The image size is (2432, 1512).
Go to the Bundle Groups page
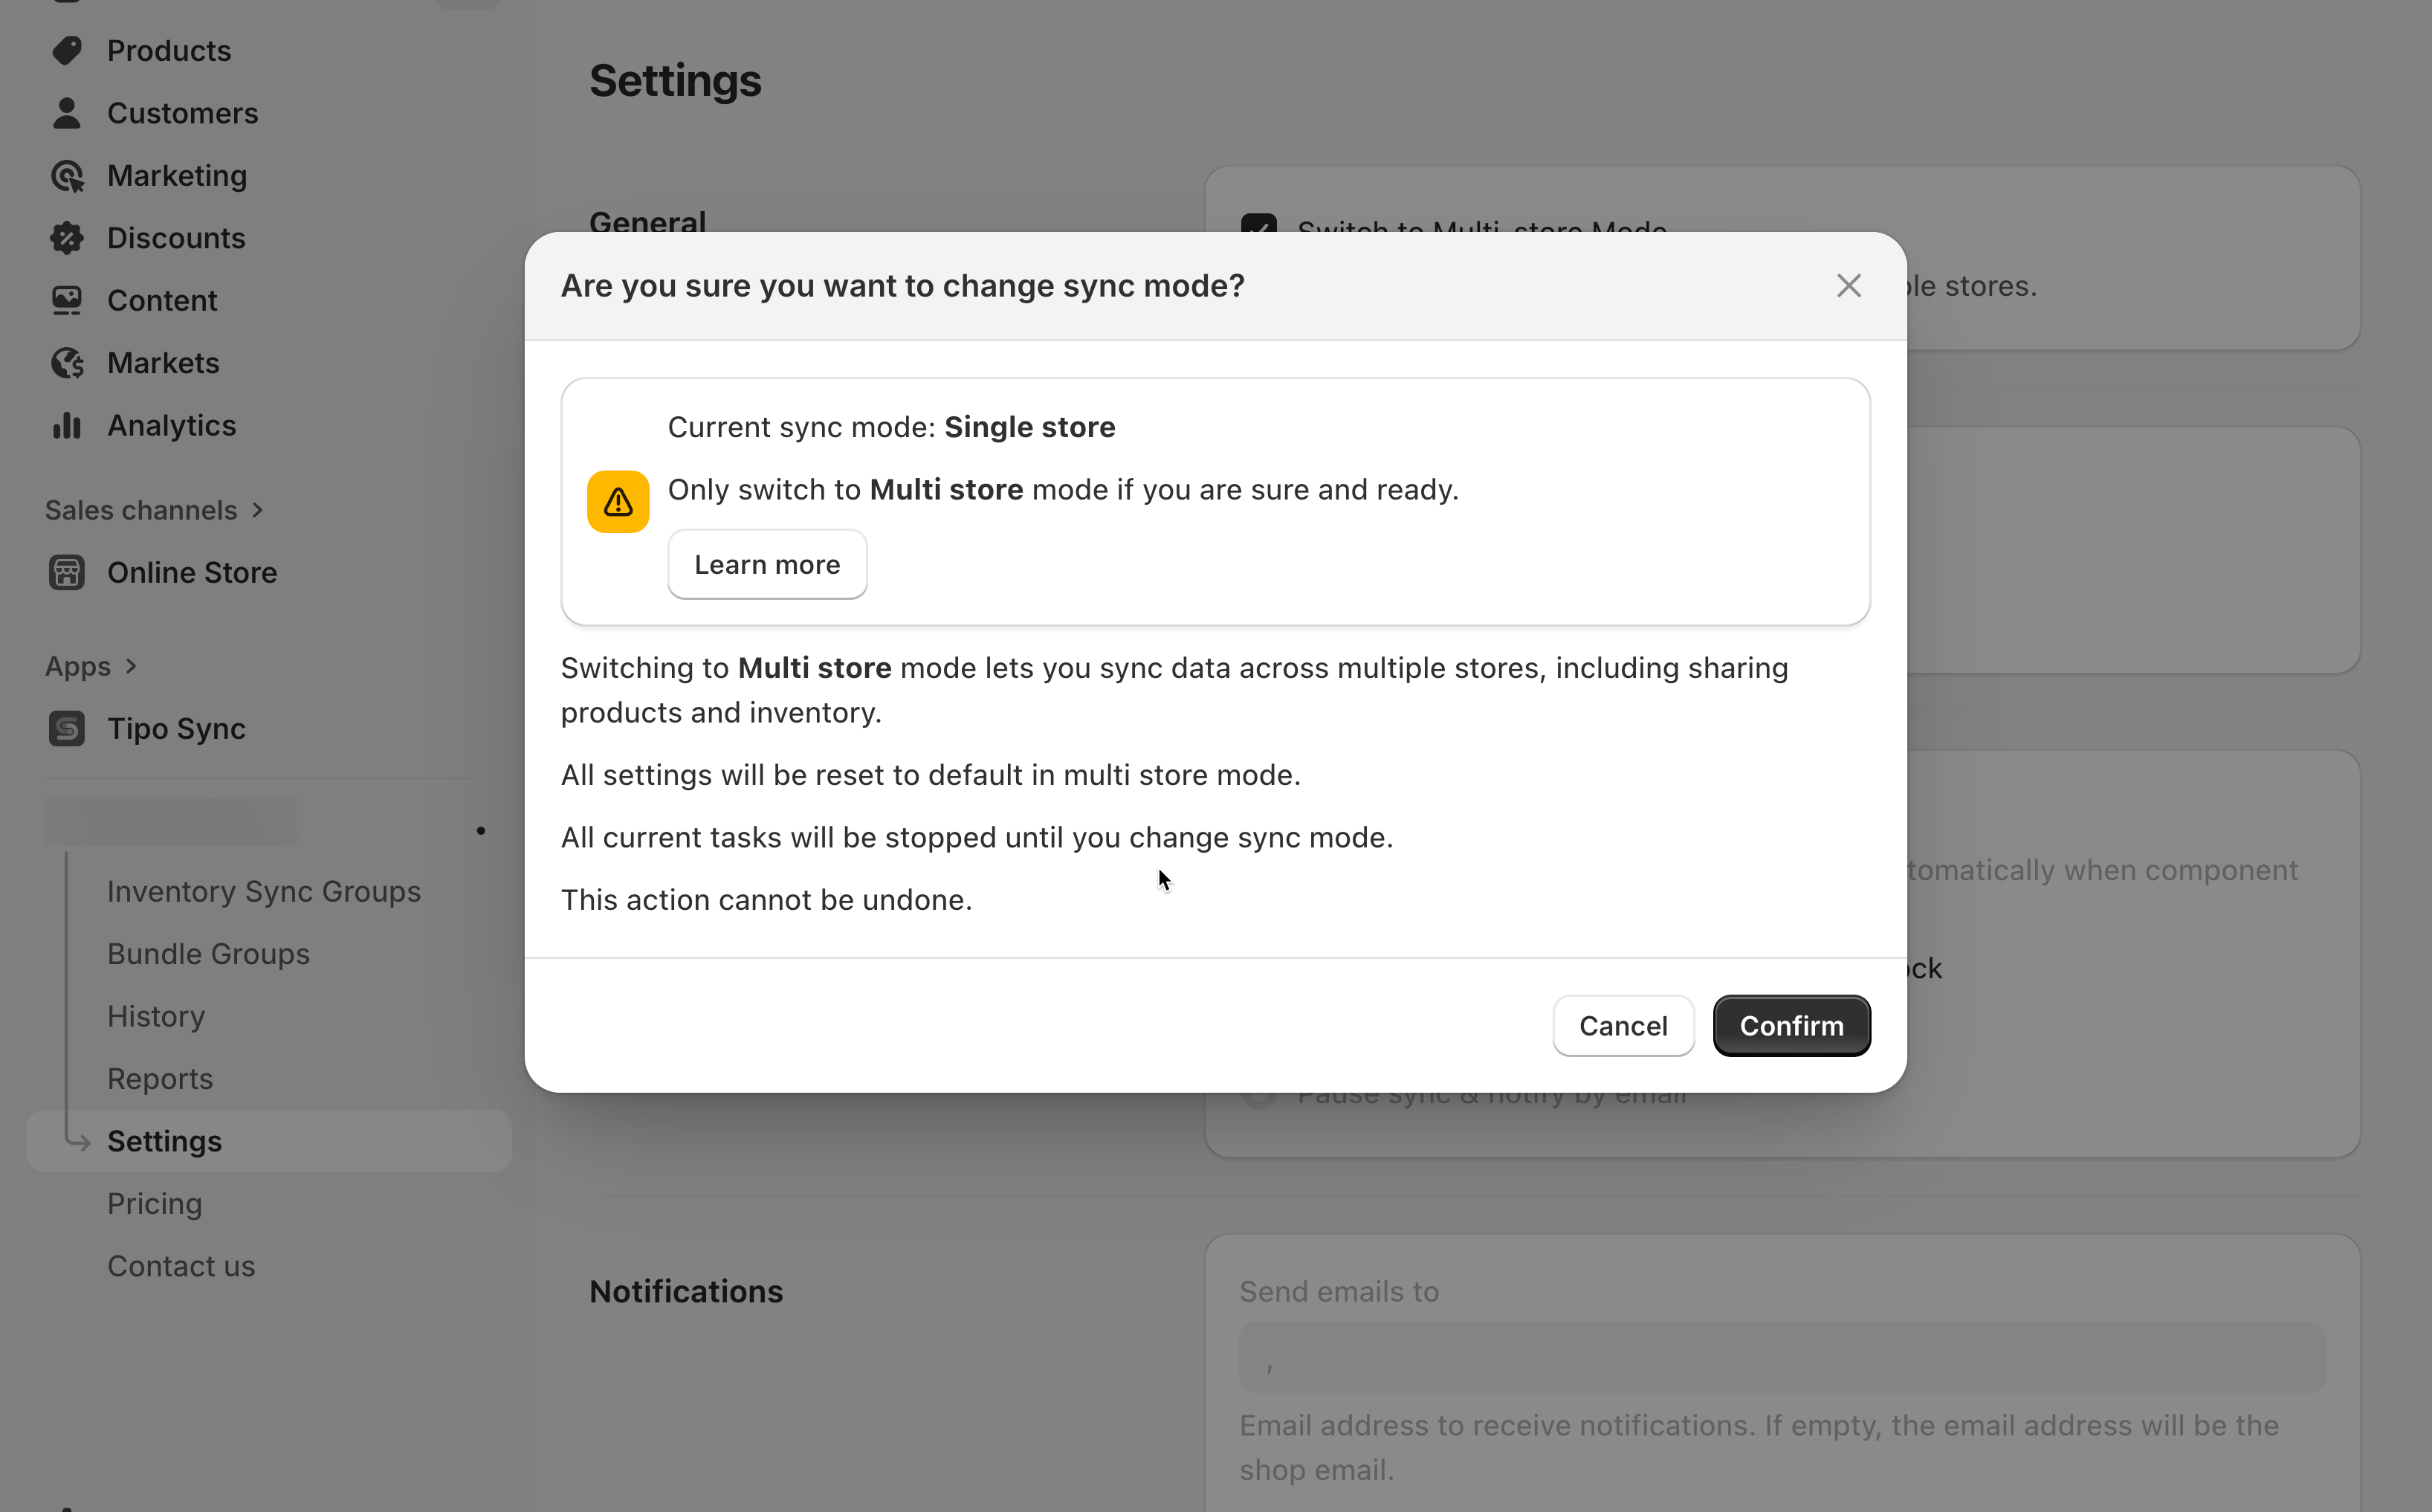coord(208,954)
